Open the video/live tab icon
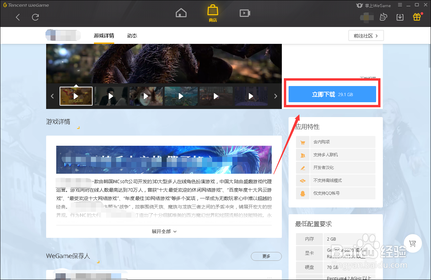The width and height of the screenshot is (431, 280). (x=245, y=13)
